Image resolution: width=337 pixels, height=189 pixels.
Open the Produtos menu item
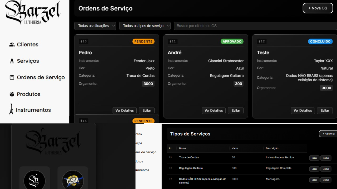(x=28, y=94)
